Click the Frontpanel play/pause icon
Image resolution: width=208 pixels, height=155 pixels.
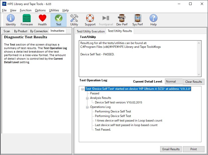click(106, 20)
